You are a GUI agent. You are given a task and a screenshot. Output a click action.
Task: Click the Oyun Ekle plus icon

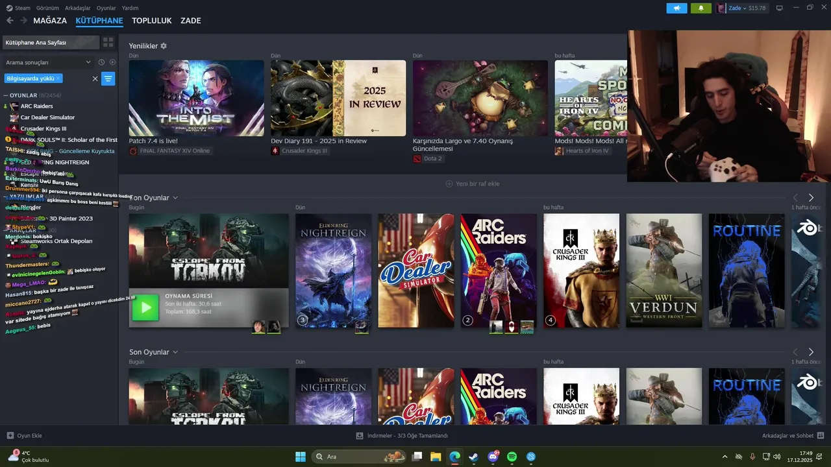pos(10,436)
